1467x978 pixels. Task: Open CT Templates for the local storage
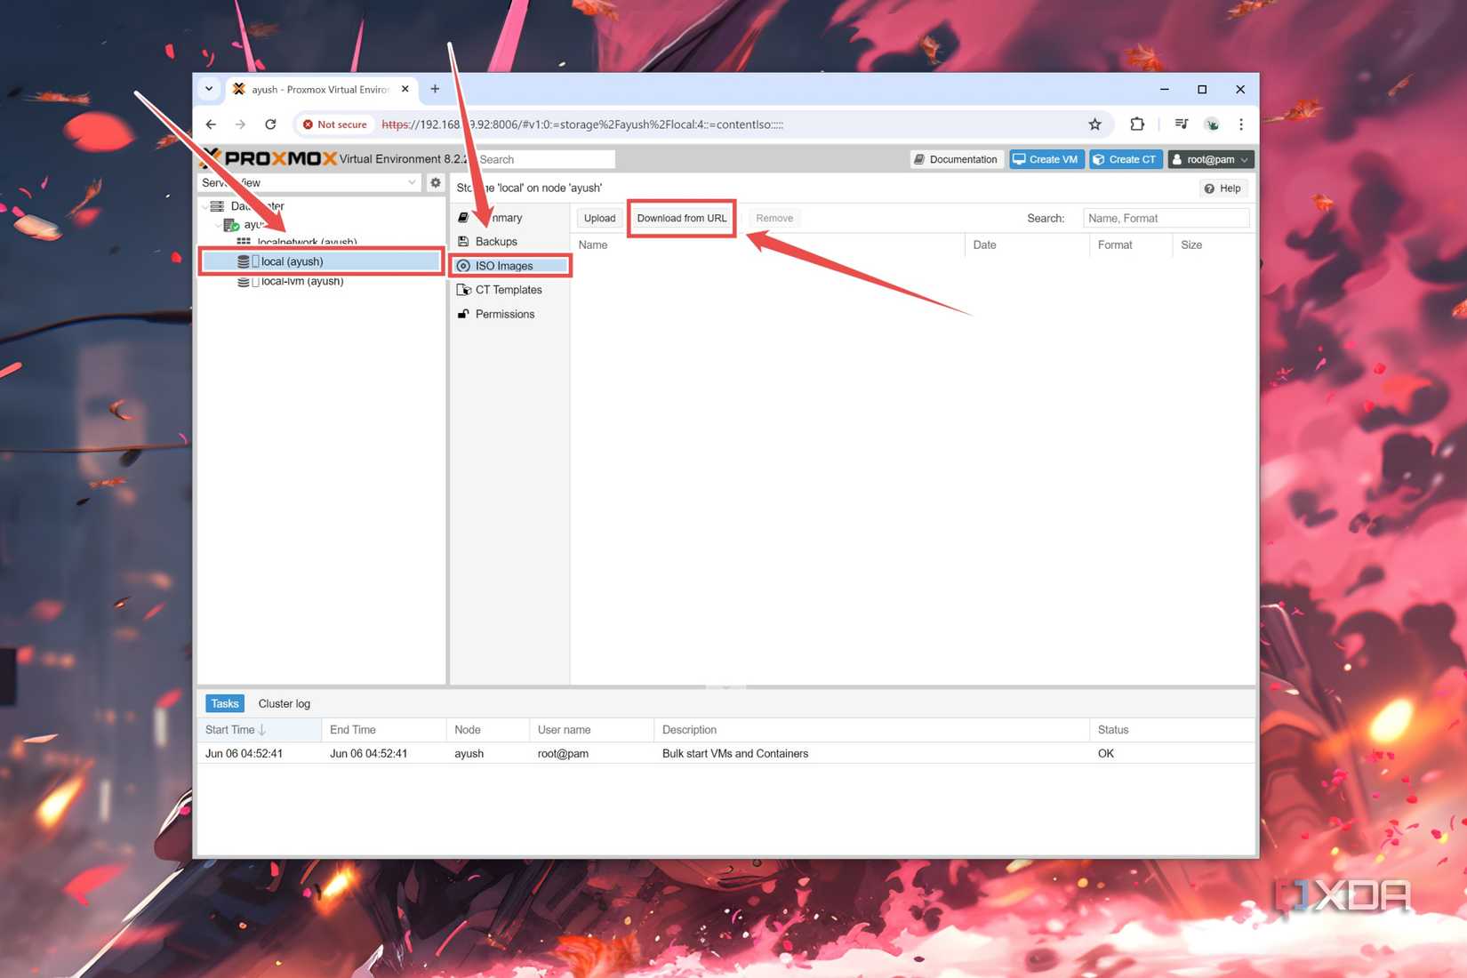pos(509,289)
